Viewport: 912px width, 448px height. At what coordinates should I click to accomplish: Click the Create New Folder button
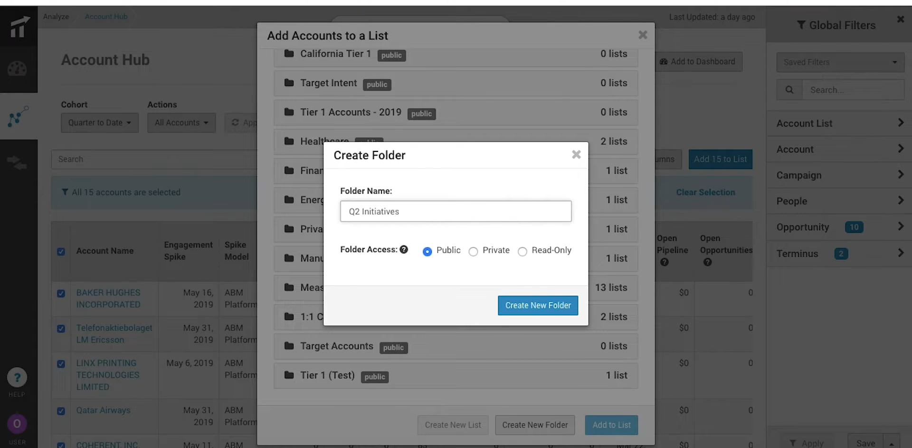tap(538, 305)
